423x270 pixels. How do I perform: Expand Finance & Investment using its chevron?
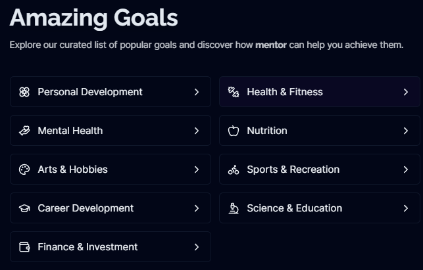(x=196, y=247)
